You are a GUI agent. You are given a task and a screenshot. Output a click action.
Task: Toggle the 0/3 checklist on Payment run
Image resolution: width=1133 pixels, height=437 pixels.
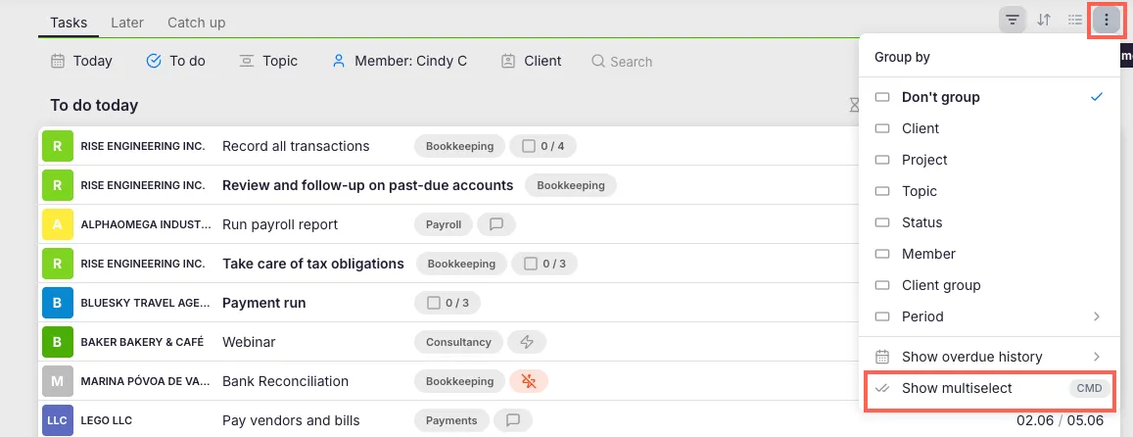448,303
